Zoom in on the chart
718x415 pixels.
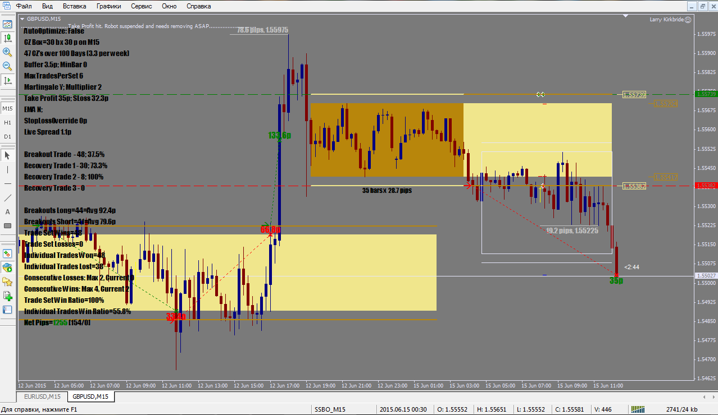click(x=7, y=52)
